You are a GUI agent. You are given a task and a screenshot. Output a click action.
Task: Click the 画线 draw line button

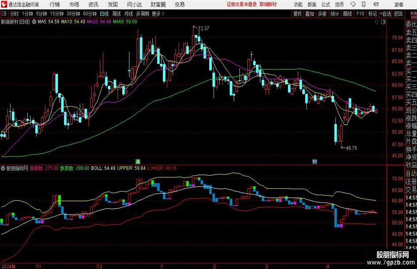[347, 14]
